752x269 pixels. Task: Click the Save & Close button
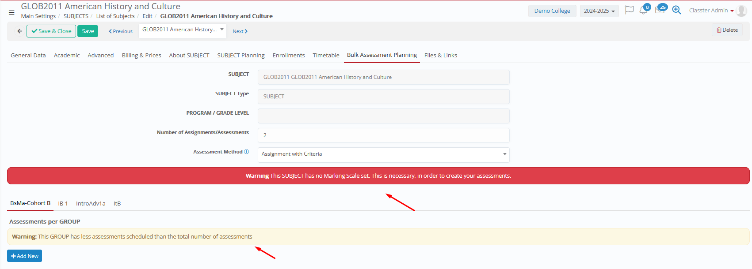coord(51,31)
